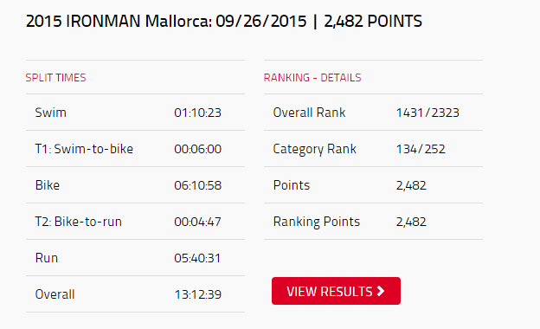Click the category rank value 134/252

(x=421, y=149)
